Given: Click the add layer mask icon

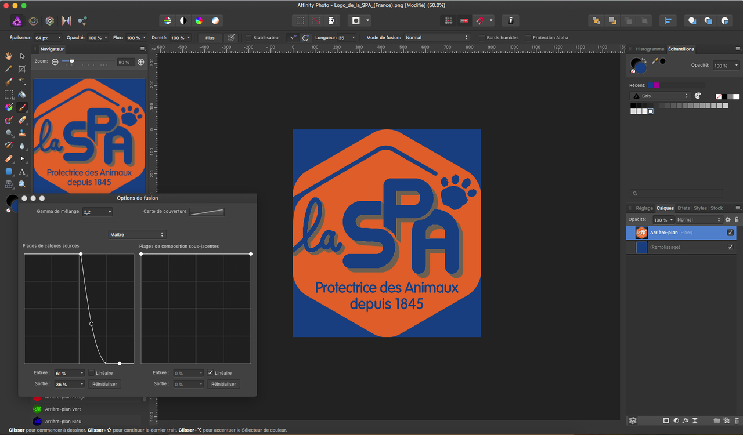Looking at the screenshot, I should [x=666, y=420].
